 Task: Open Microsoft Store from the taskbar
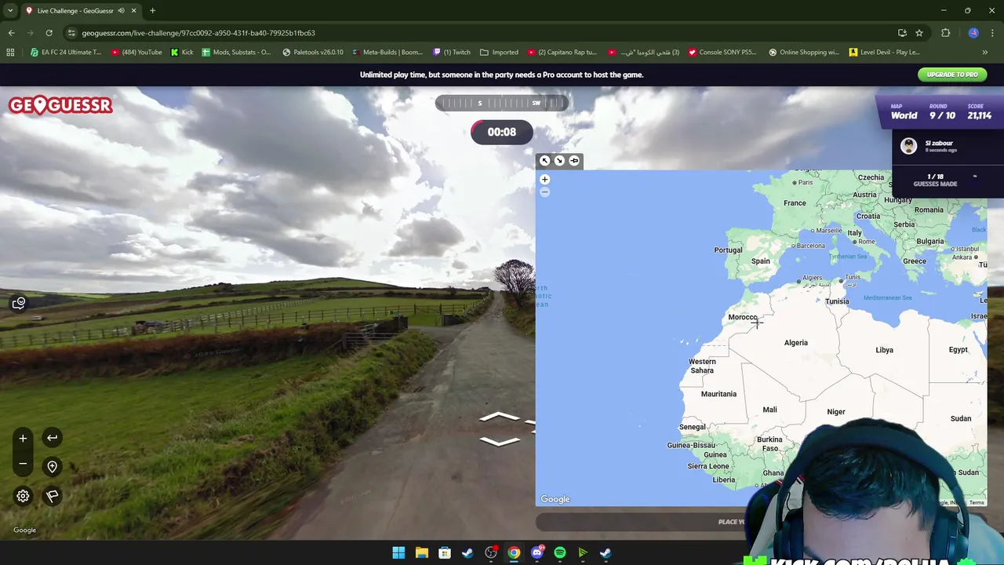click(445, 553)
